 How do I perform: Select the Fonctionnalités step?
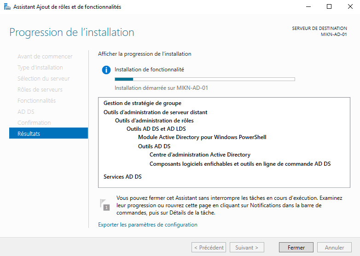(x=36, y=100)
